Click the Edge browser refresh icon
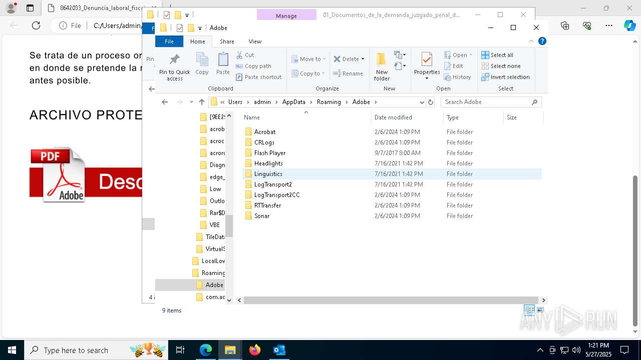 36,25
